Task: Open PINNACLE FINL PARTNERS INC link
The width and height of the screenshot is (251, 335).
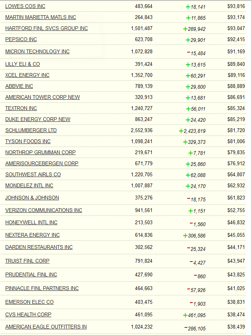Action: click(x=42, y=288)
